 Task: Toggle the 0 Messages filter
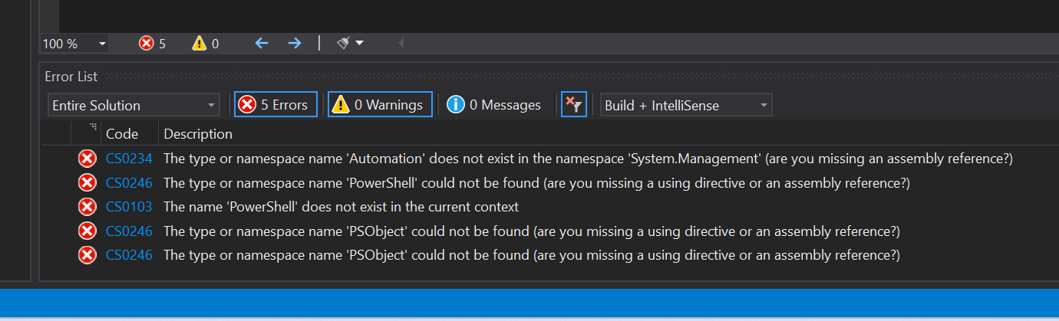[x=494, y=105]
